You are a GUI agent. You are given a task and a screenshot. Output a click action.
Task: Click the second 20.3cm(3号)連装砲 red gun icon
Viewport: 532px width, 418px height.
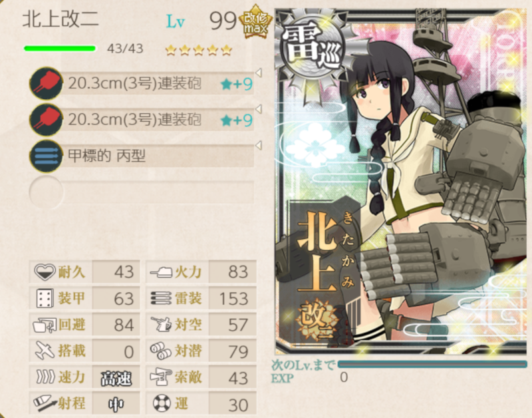(x=46, y=120)
